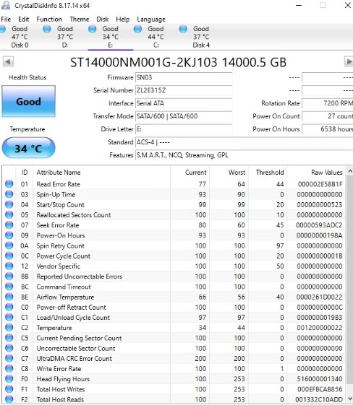The height and width of the screenshot is (405, 353).
Task: Select the 'Total Host Reads' attribute row
Action: [174, 399]
